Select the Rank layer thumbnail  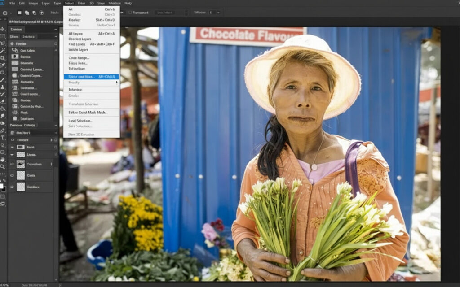click(x=21, y=147)
